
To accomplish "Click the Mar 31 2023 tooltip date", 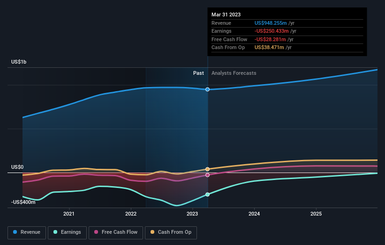I will coord(226,14).
